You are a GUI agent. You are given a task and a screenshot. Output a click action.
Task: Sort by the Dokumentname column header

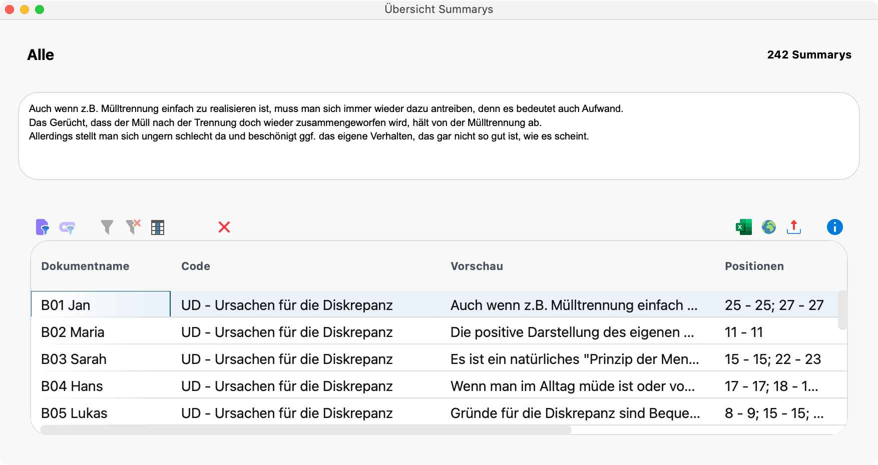point(85,266)
